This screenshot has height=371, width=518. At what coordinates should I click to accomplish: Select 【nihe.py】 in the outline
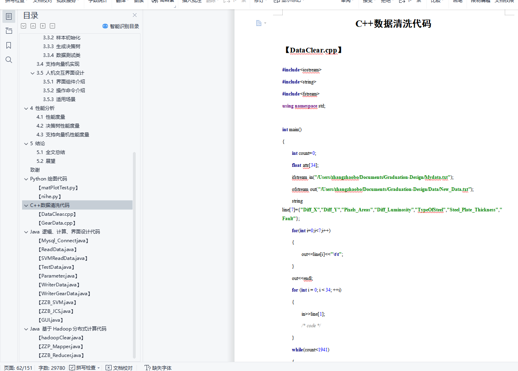pos(50,197)
